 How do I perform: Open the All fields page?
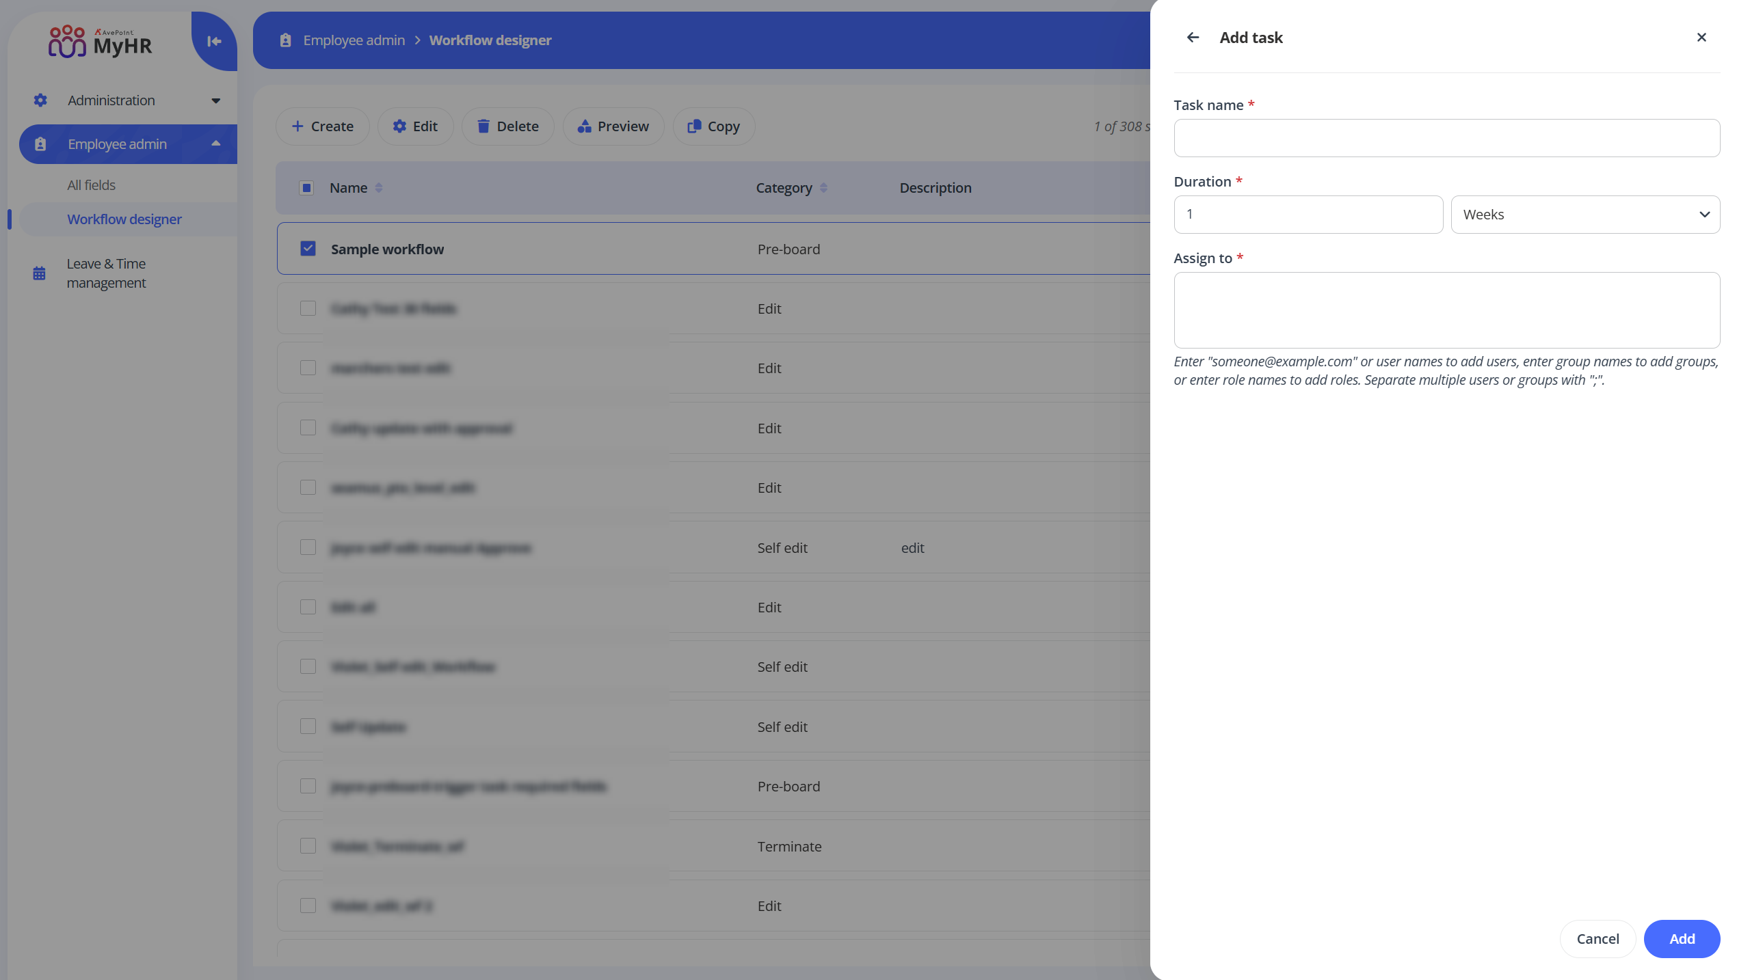click(92, 185)
